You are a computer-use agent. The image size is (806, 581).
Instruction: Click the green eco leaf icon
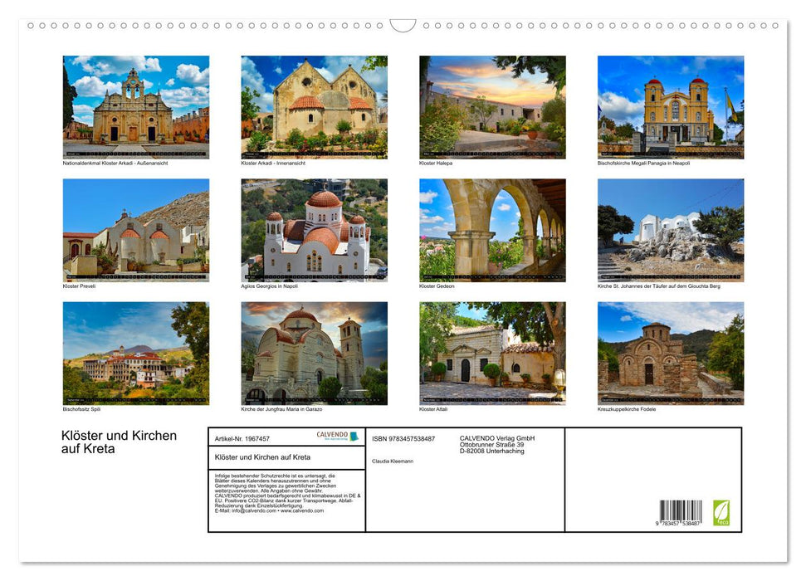pyautogui.click(x=721, y=513)
